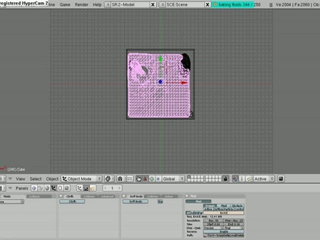
Task: Select the Editing context button
Action: point(60,188)
